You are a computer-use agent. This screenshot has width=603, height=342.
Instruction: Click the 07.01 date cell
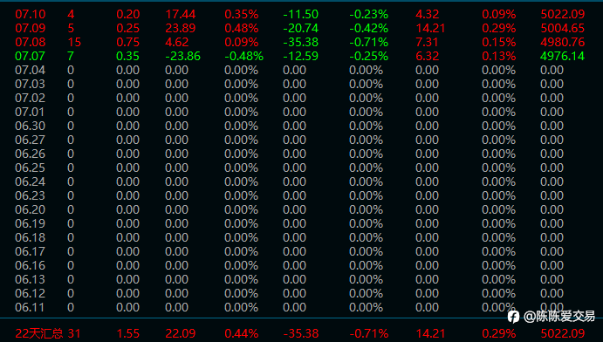(31, 112)
